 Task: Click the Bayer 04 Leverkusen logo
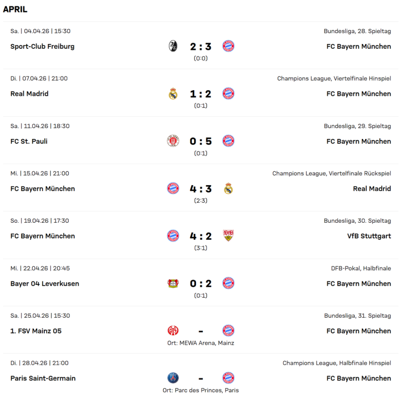point(173,284)
